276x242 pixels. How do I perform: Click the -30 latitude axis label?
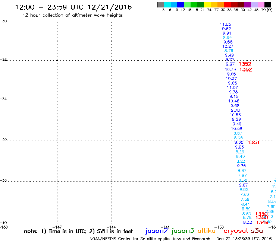(x=3, y=21)
